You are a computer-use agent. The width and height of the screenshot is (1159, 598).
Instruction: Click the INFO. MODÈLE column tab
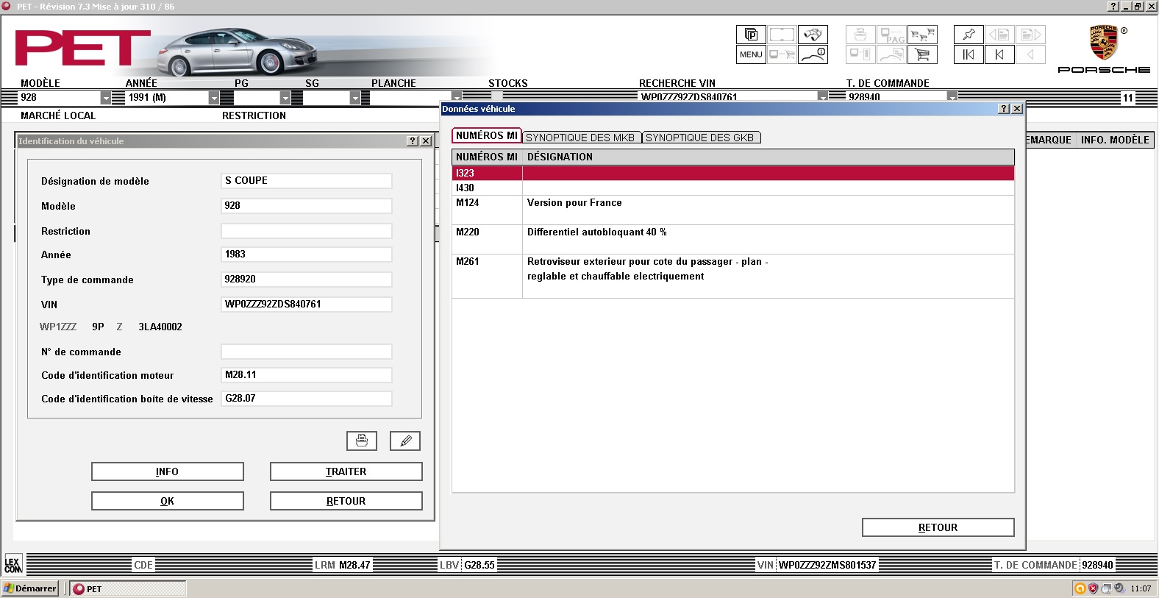[1115, 140]
